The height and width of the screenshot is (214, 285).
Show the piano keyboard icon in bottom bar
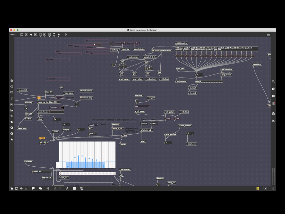pyautogui.click(x=74, y=189)
